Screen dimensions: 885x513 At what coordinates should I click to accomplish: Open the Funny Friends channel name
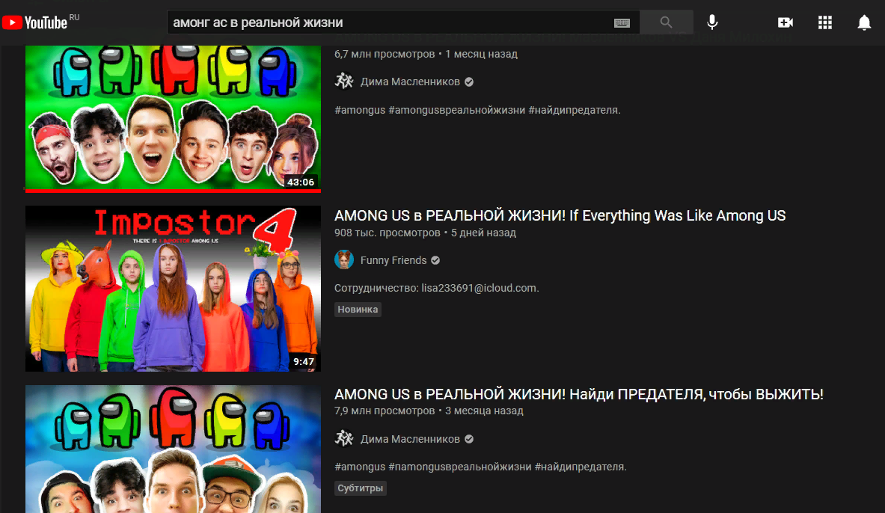[x=393, y=260]
